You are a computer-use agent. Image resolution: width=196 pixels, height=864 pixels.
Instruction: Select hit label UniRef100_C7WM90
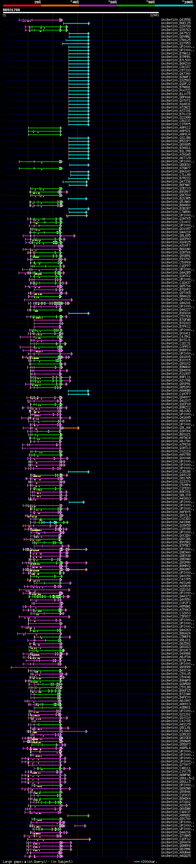click(x=176, y=212)
